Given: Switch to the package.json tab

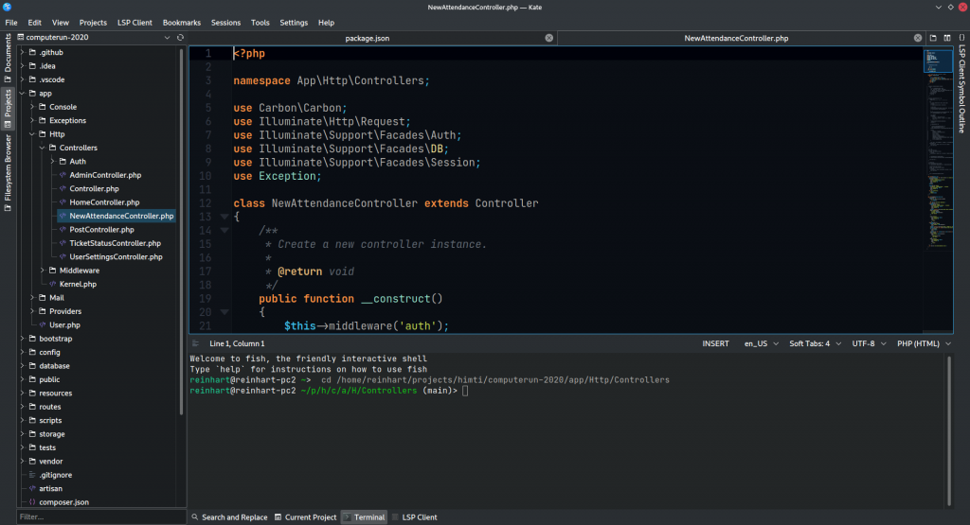Looking at the screenshot, I should click(367, 39).
